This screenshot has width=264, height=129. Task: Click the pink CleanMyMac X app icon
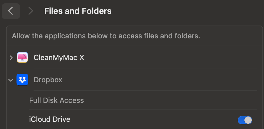[x=22, y=57]
